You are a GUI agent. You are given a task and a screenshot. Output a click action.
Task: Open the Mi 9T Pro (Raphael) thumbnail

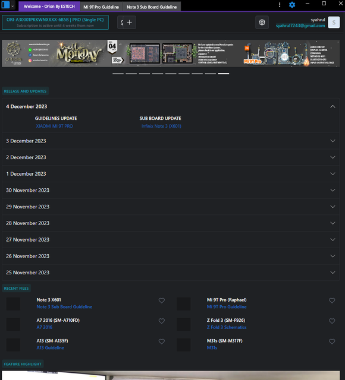(184, 303)
